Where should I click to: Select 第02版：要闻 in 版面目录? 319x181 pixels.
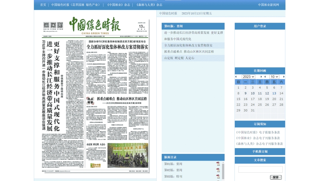173,170
